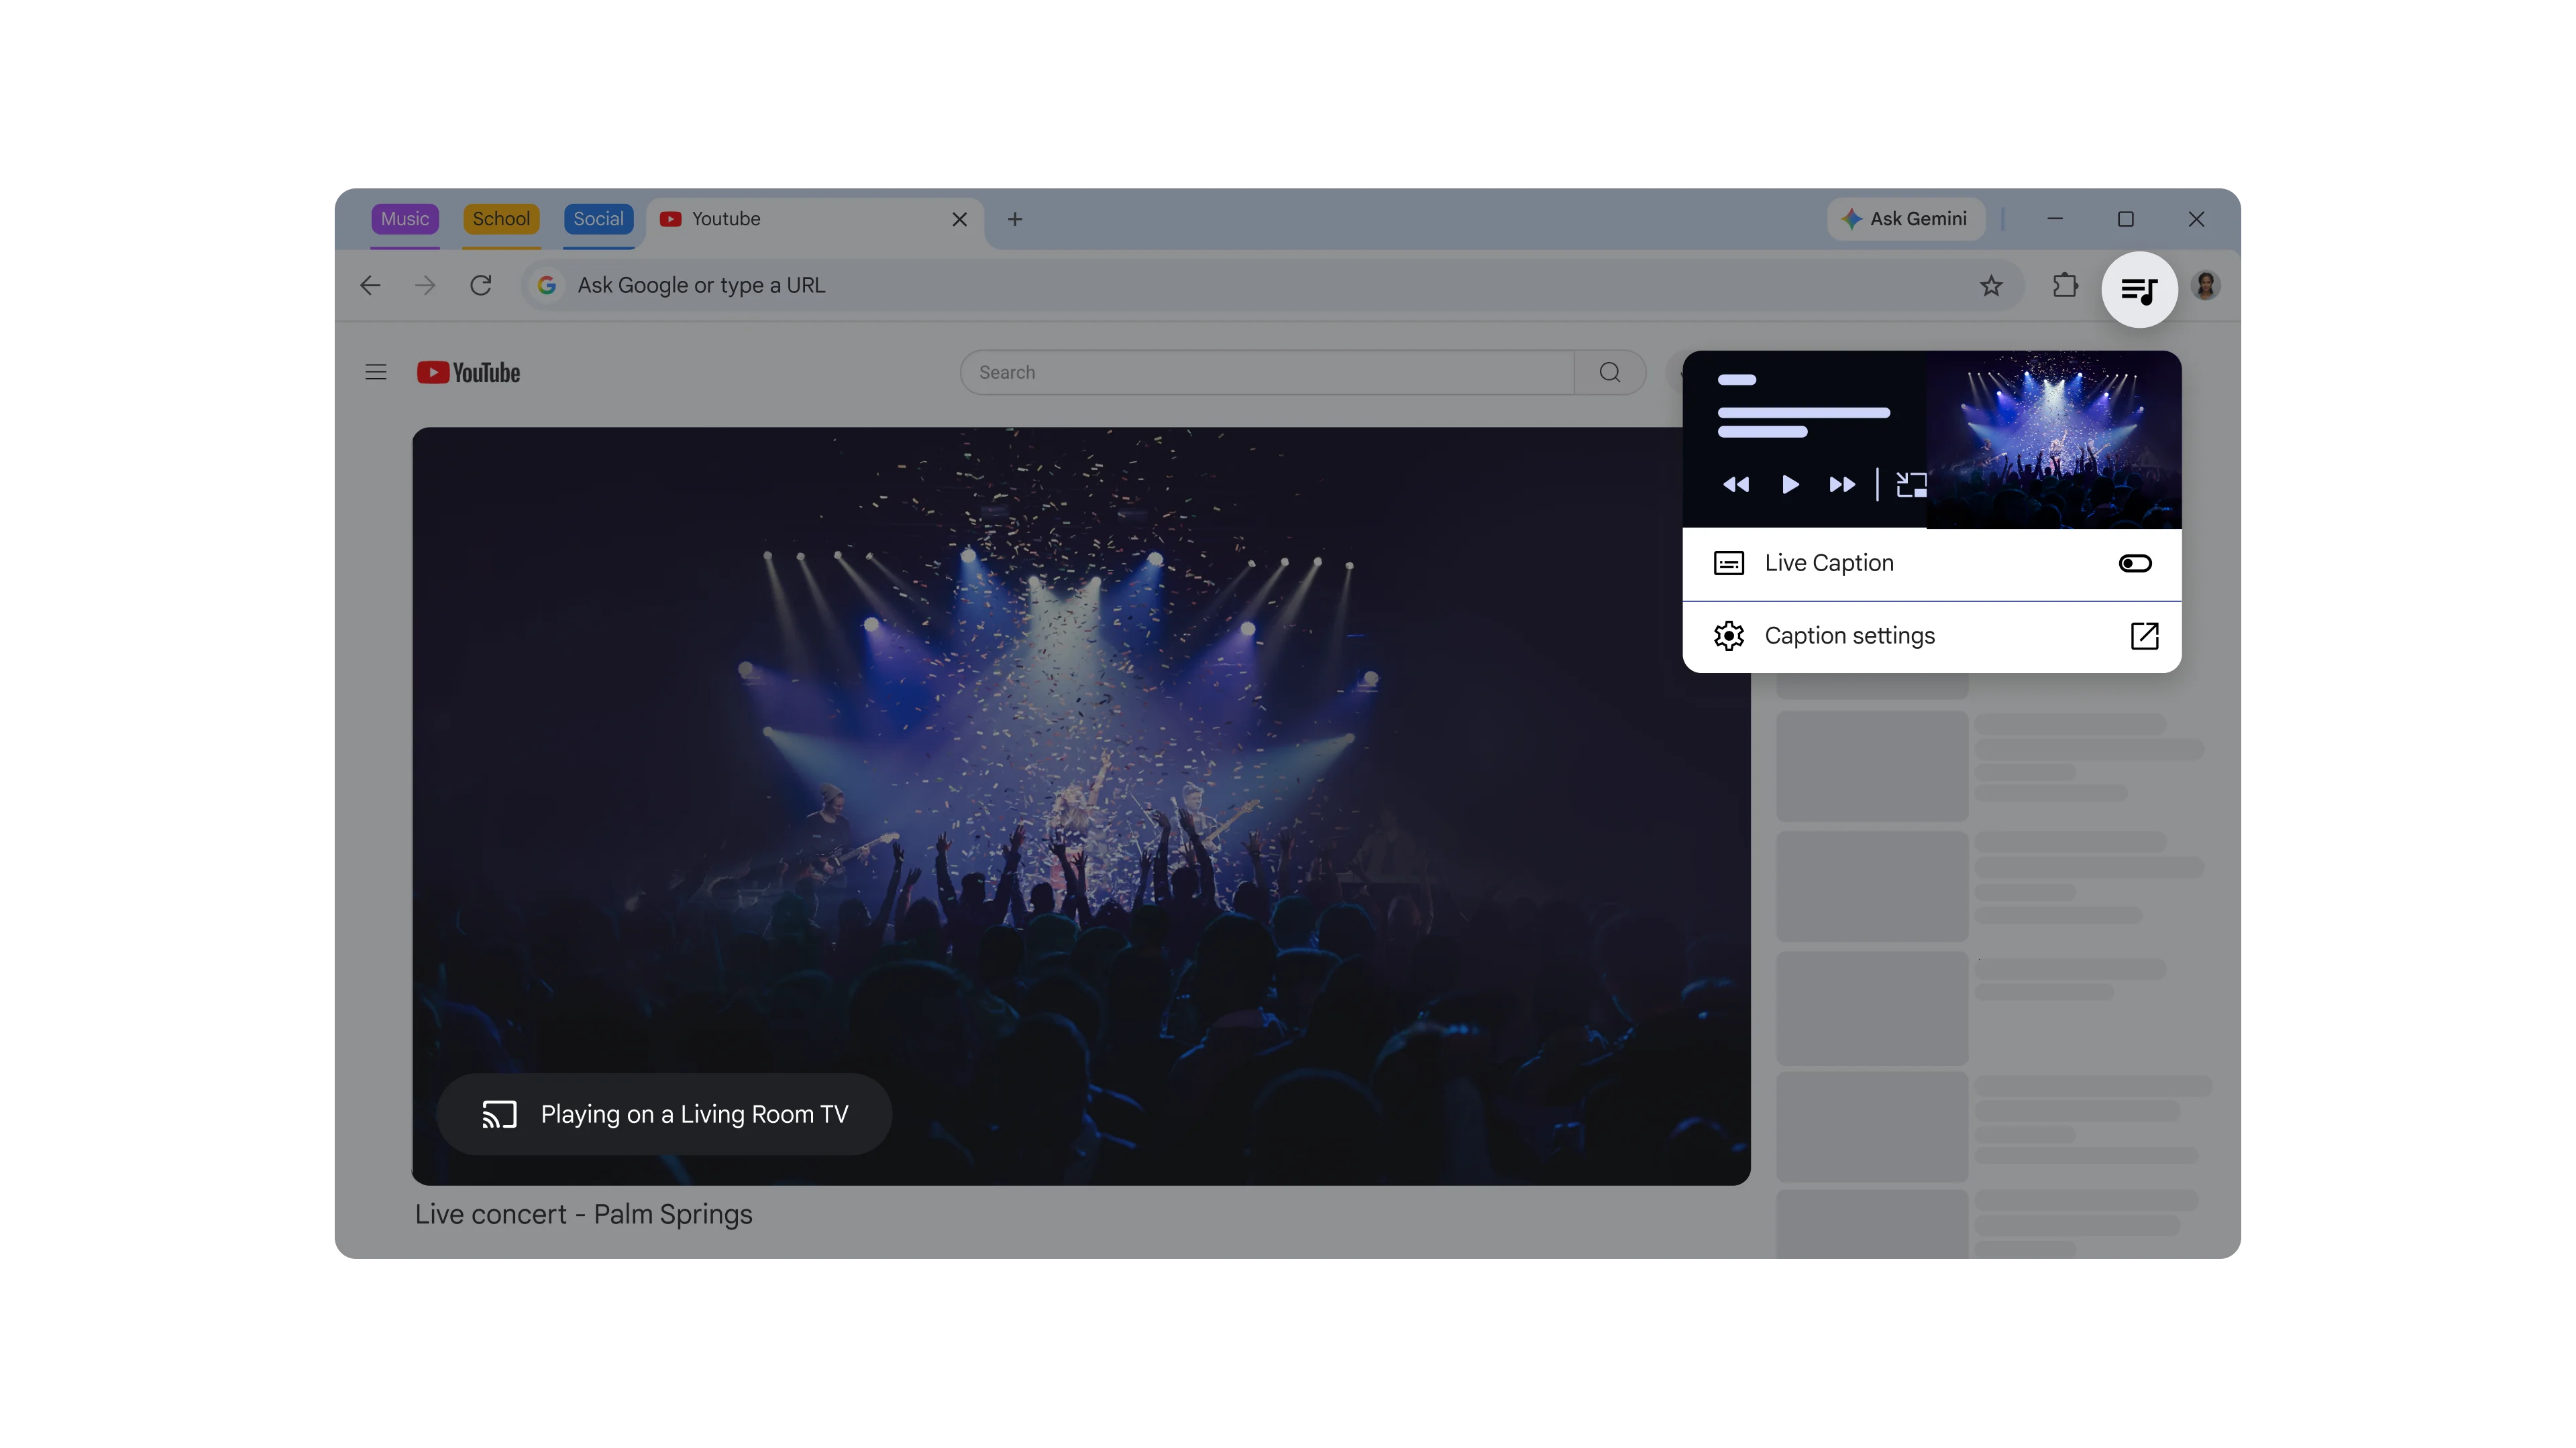Focus the YouTube Search box
2576x1448 pixels.
(1267, 373)
